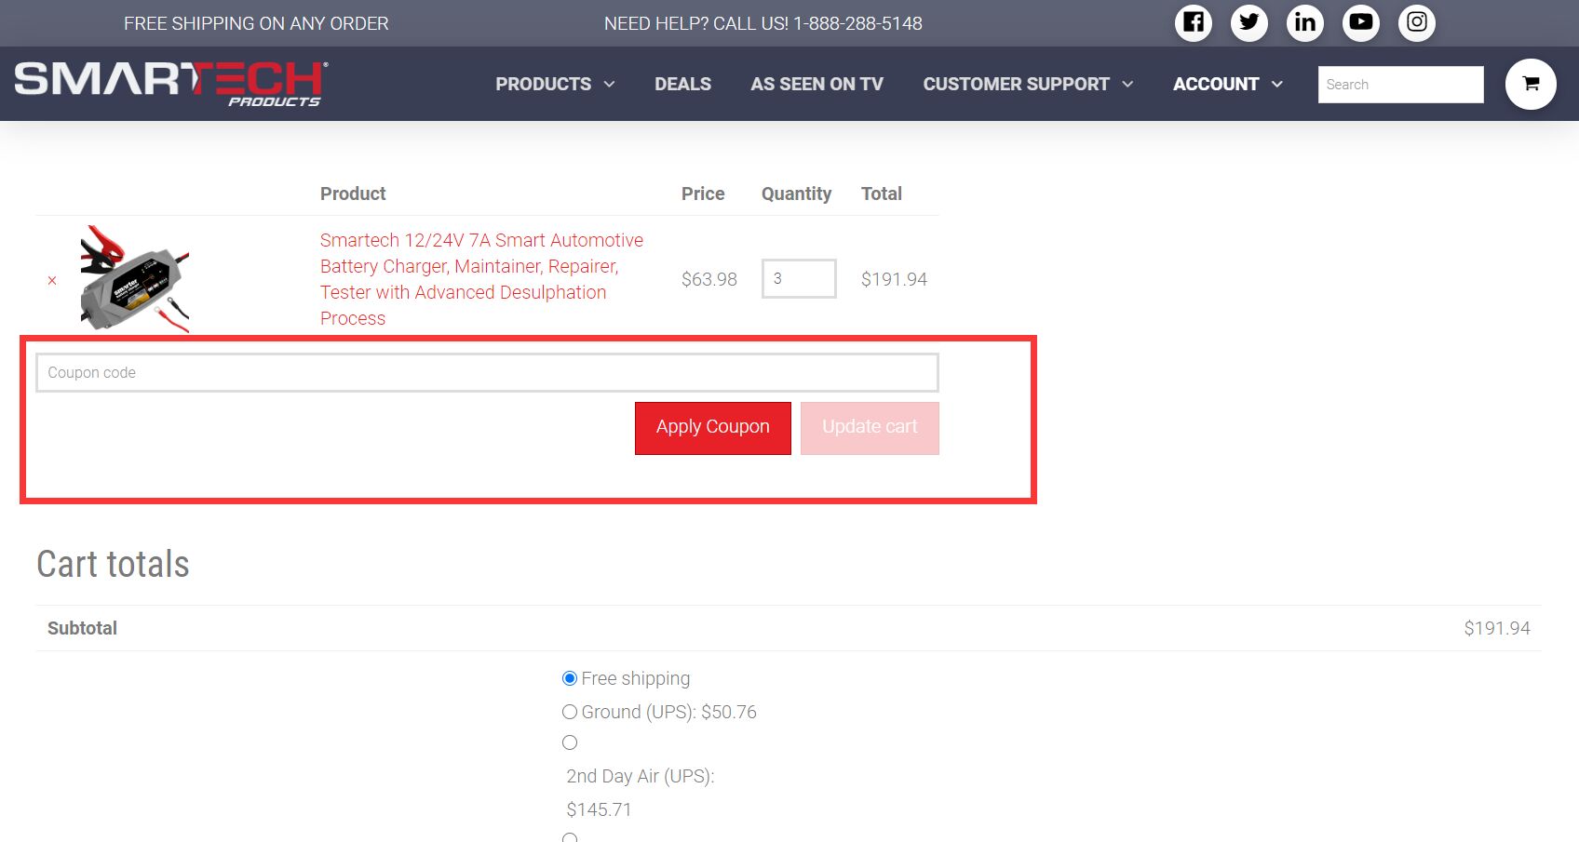Click the Free Shipping on Any Order text
The height and width of the screenshot is (842, 1579).
click(256, 23)
